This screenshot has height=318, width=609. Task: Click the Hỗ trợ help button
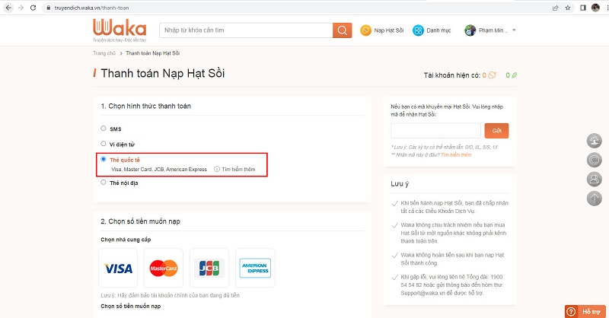(586, 311)
